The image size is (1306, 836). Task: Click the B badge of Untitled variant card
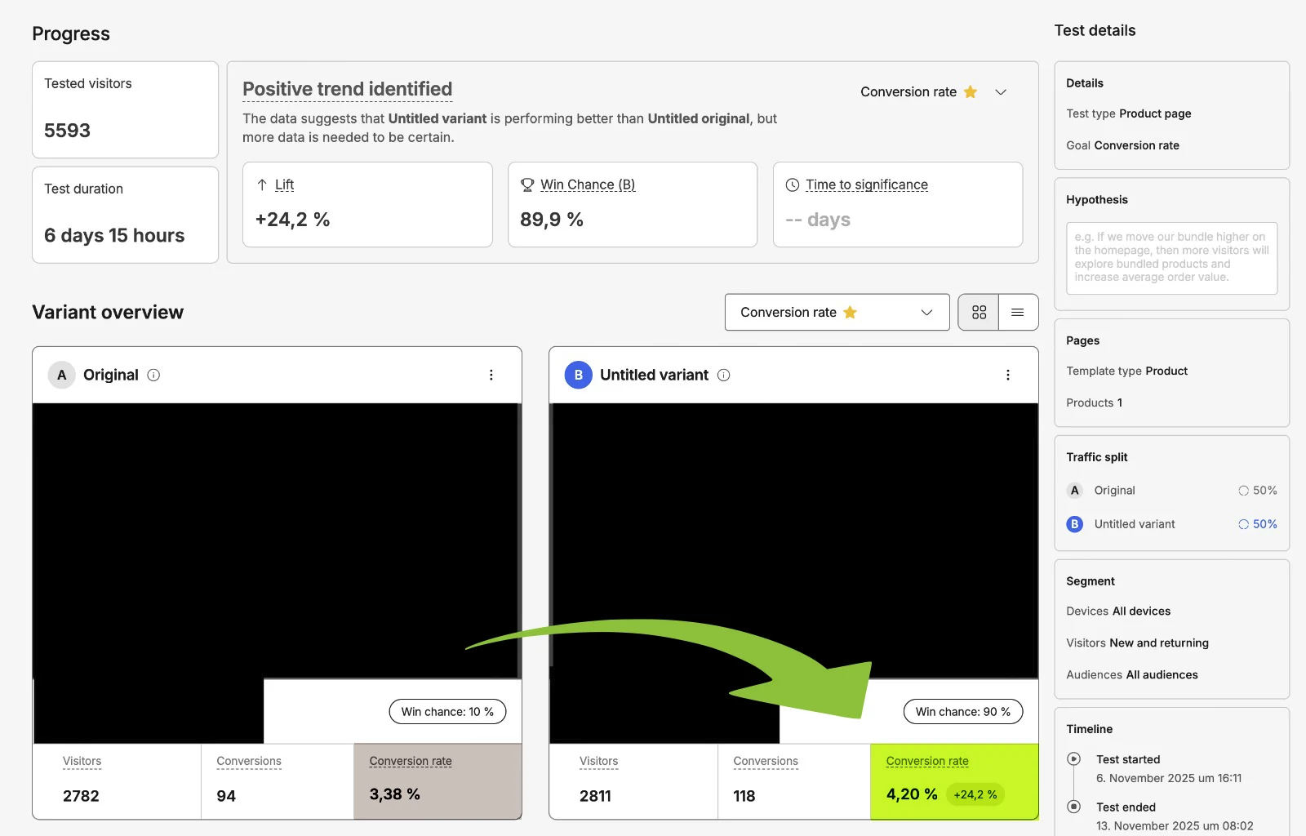coord(579,375)
